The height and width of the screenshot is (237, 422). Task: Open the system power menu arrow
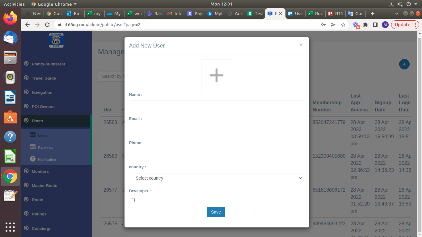tap(416, 4)
